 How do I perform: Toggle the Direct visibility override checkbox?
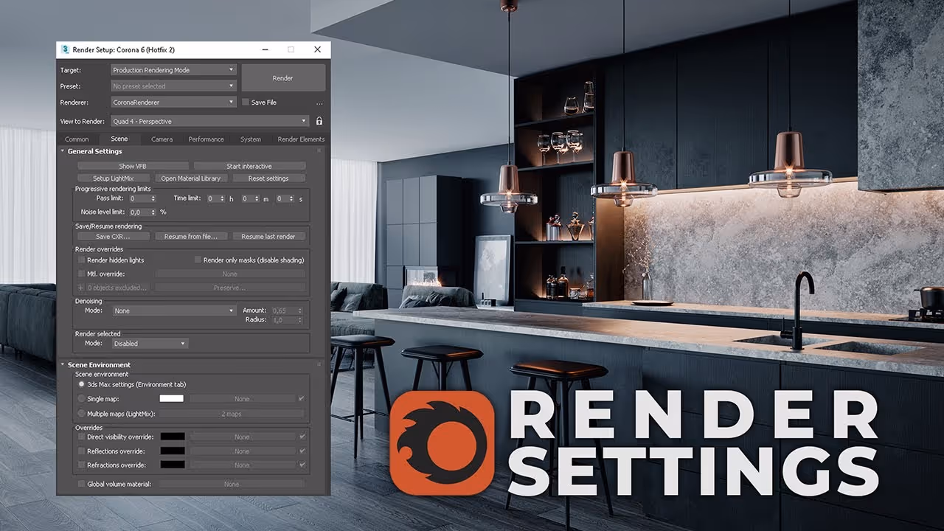coord(81,437)
